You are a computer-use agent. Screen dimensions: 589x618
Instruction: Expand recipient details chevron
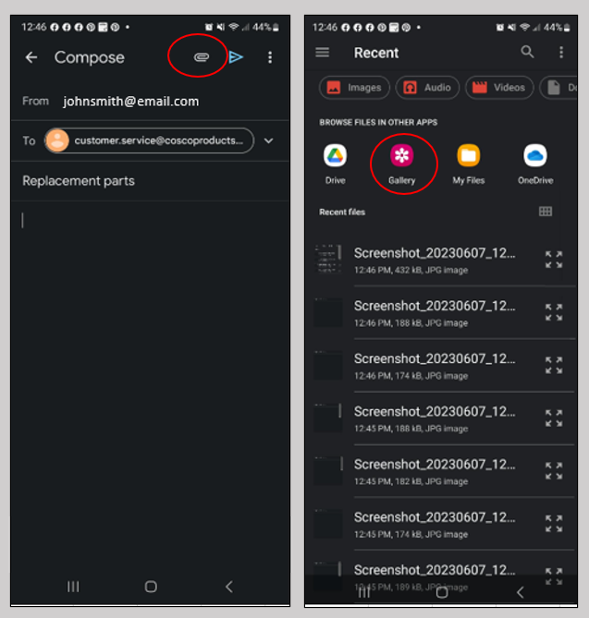tap(269, 140)
